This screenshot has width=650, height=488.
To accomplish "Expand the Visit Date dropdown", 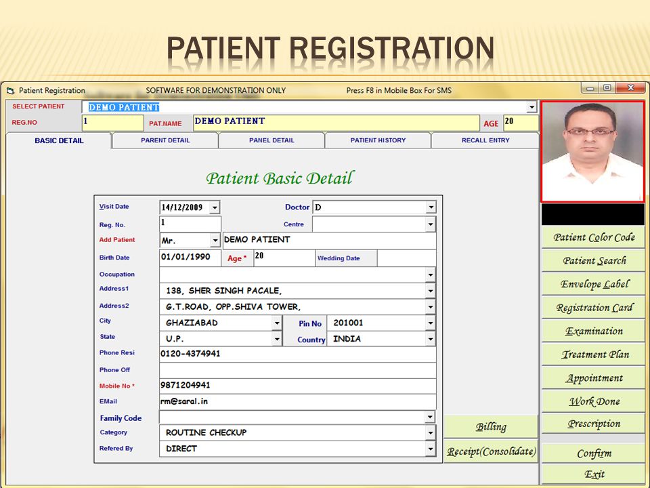I will (215, 207).
